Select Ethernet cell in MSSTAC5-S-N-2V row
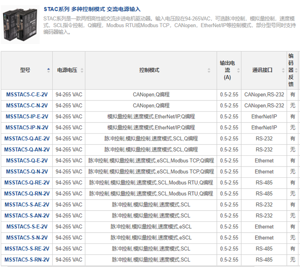300x267 pixels. coord(264,238)
